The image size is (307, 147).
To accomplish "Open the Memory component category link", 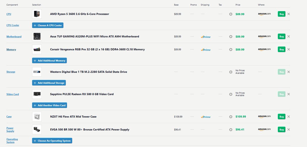I will tap(11, 50).
